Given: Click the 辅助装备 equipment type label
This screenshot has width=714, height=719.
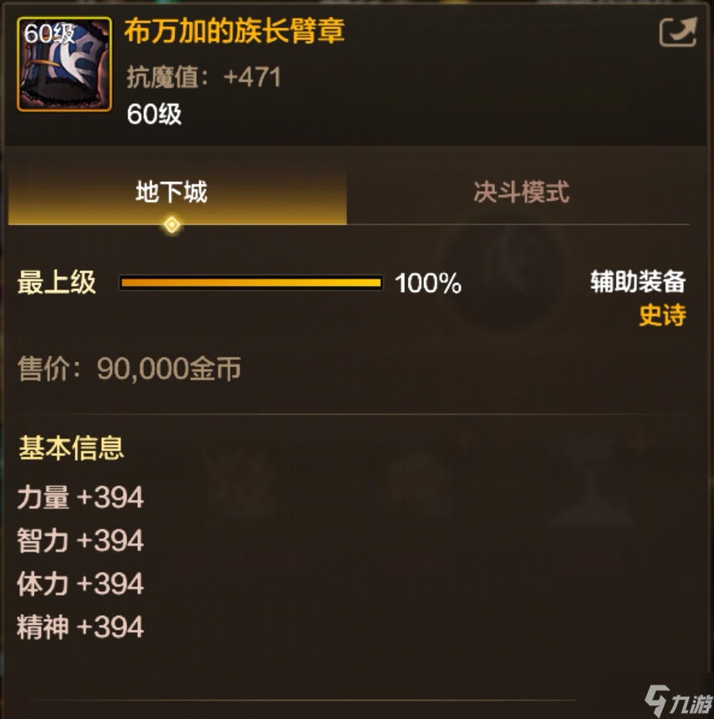Looking at the screenshot, I should pyautogui.click(x=638, y=281).
